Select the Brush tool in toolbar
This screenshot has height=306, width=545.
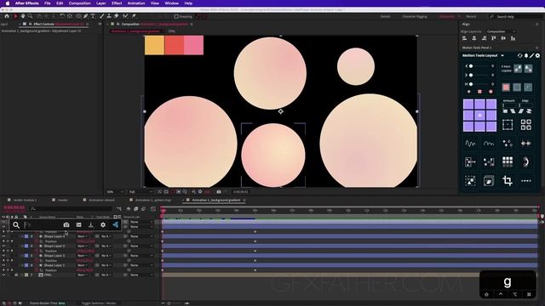101,16
